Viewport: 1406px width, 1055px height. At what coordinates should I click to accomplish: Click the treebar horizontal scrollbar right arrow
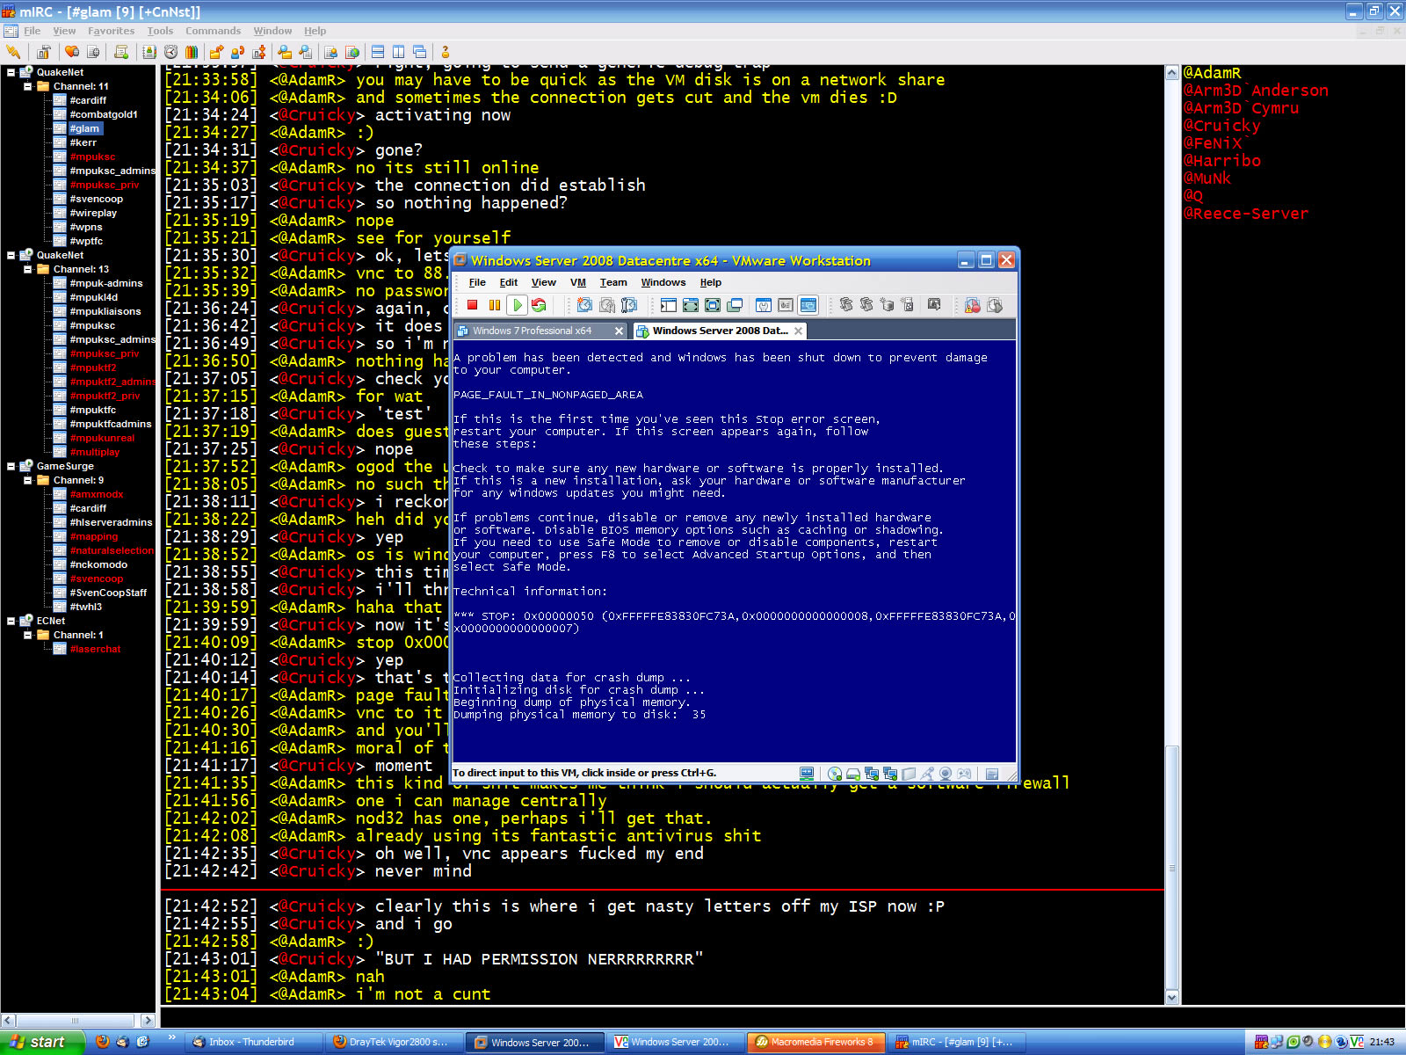[x=148, y=1021]
